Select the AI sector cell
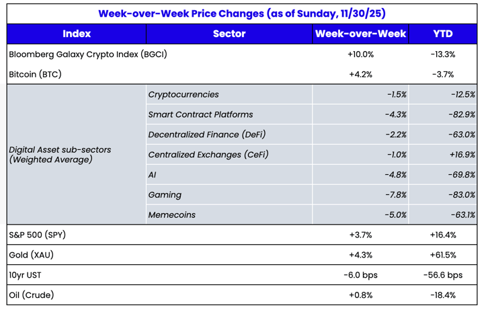The width and height of the screenshot is (484, 312). pyautogui.click(x=152, y=175)
